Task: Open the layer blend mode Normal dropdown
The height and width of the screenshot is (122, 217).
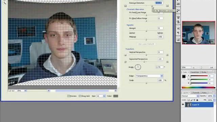Action: tap(190, 96)
